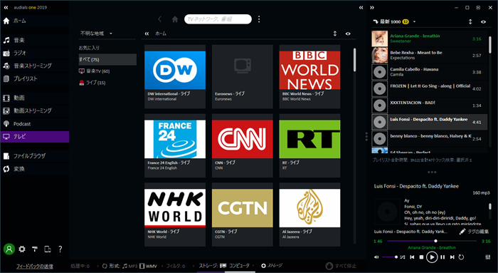Stop playback with the square button
The image size is (498, 273).
[421, 257]
